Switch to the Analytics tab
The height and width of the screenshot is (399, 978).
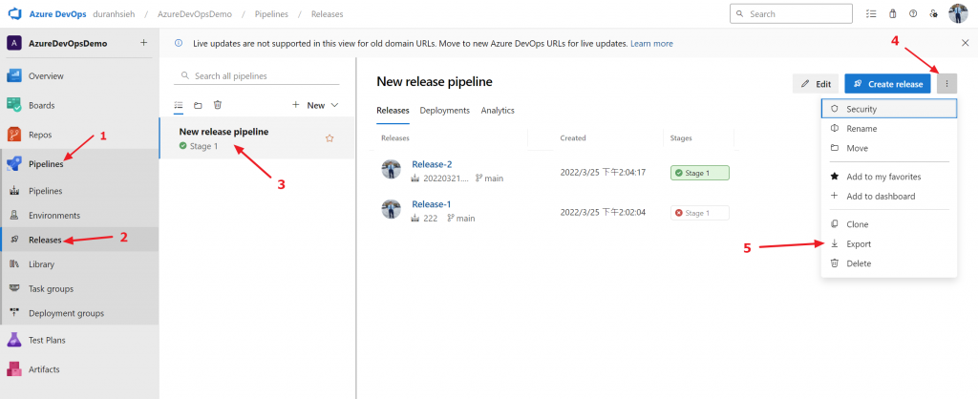[x=498, y=111]
